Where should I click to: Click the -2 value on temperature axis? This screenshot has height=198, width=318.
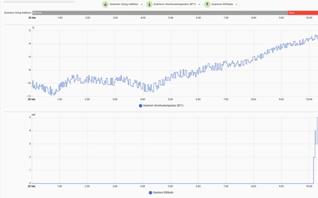(30, 30)
